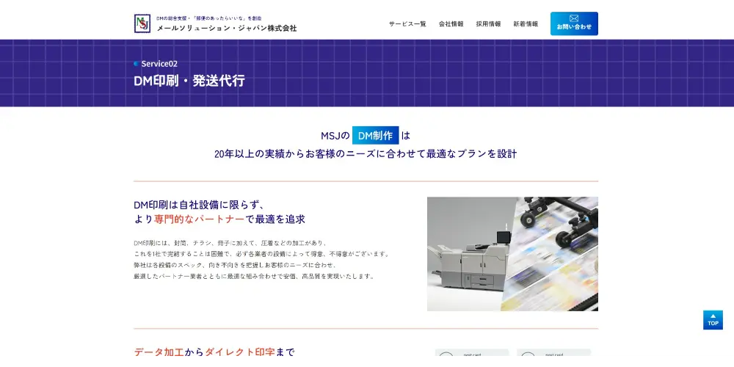Click the Service02 label

159,64
